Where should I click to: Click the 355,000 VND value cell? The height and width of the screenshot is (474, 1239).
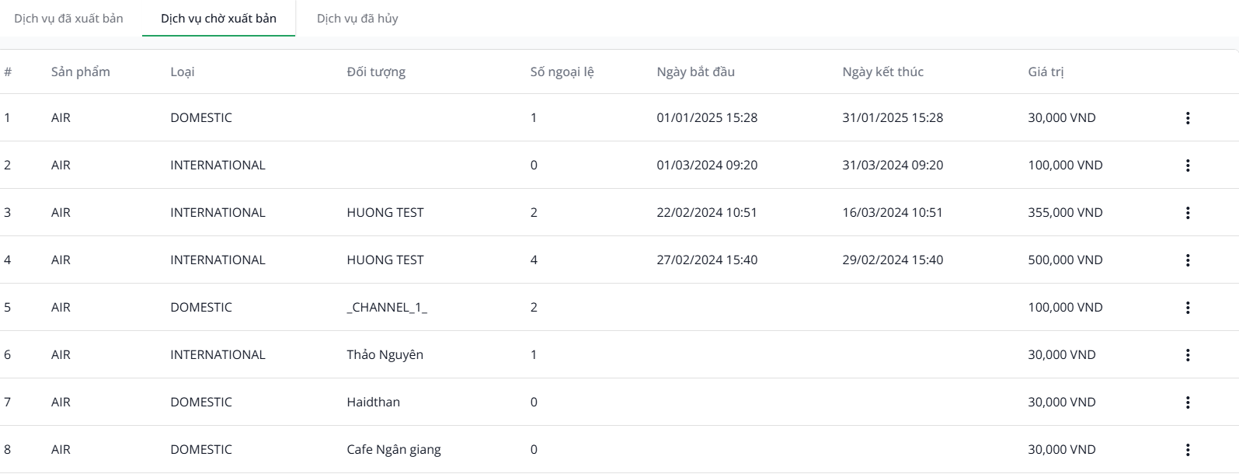tap(1065, 213)
